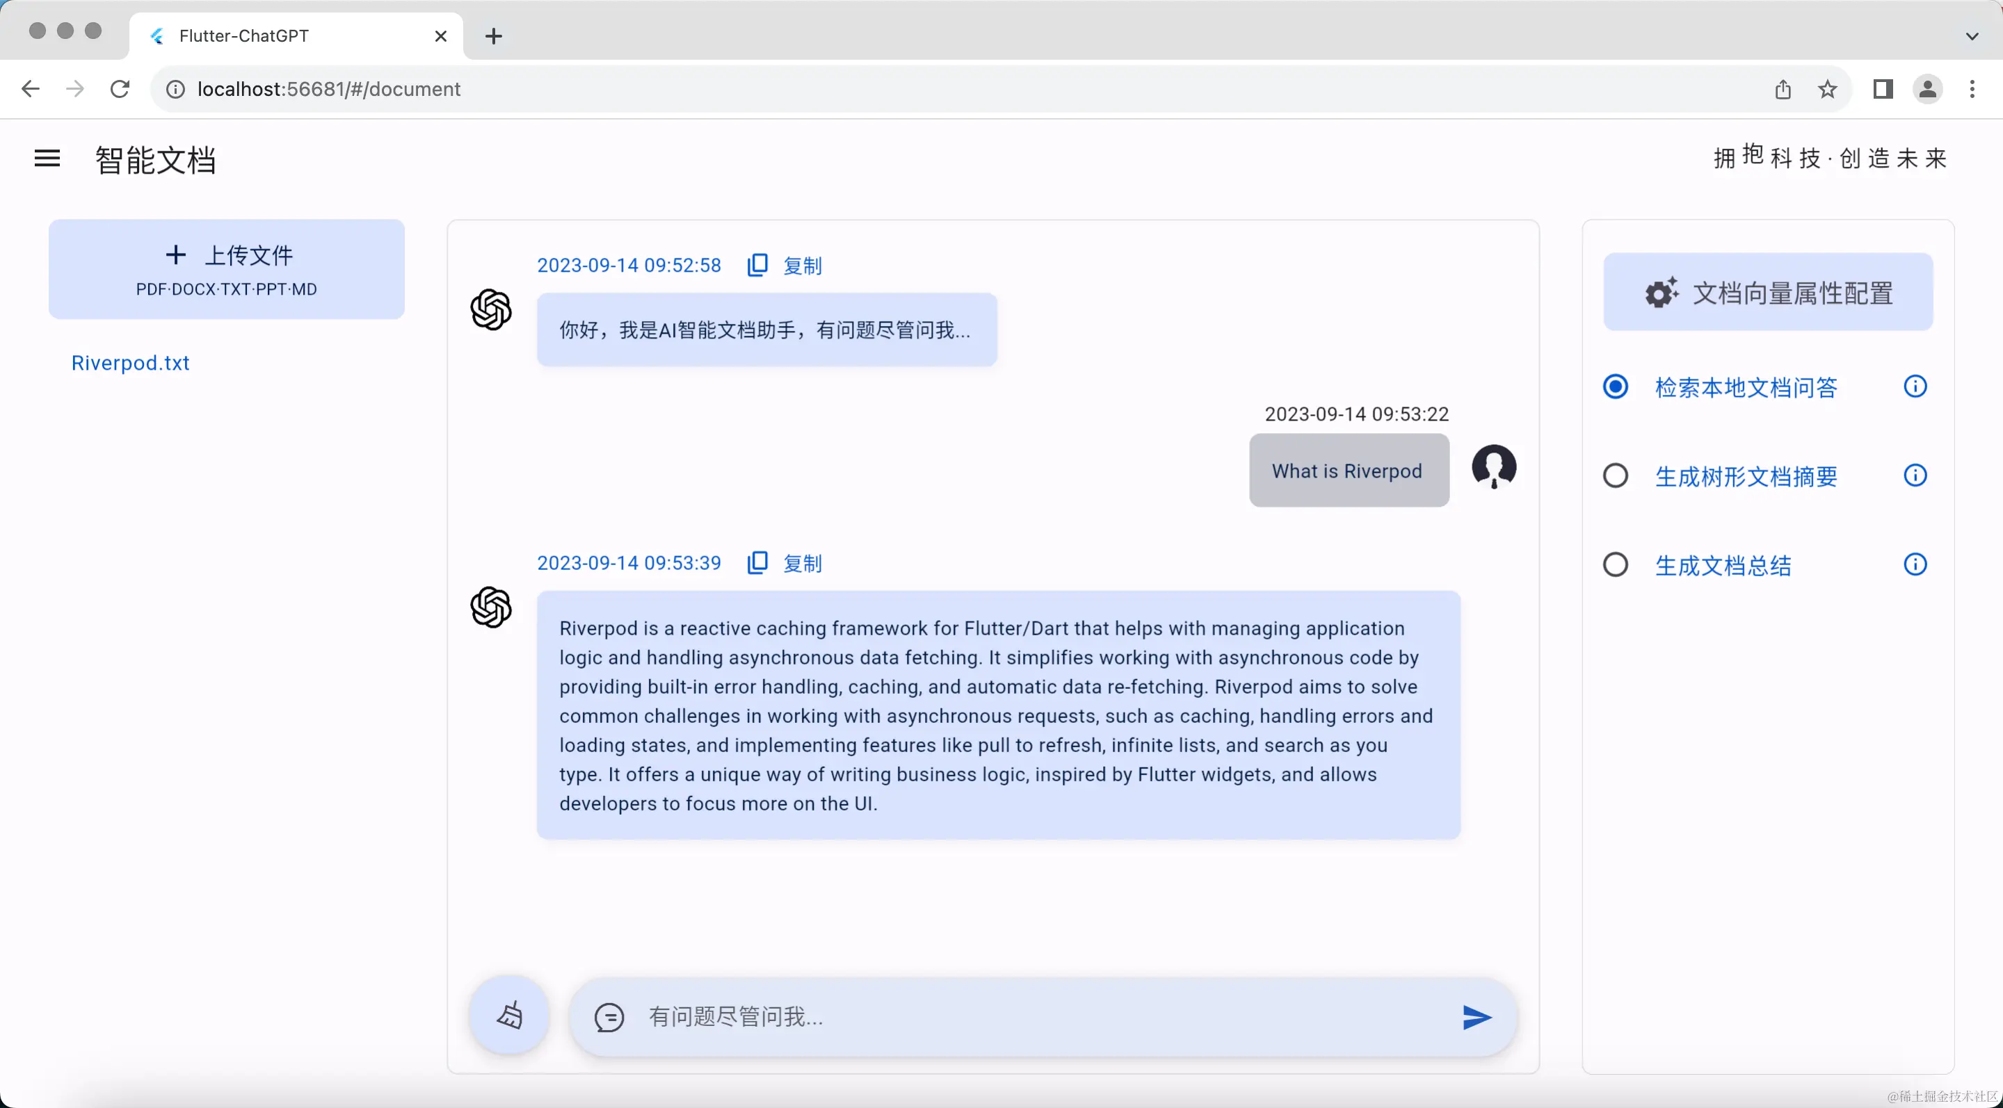Click the chat bubble icon beside the input field
Screen dimensions: 2003x1108
point(610,1017)
